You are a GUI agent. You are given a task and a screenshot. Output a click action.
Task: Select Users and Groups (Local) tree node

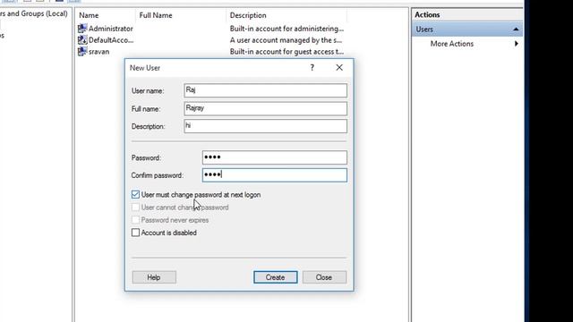pos(34,13)
